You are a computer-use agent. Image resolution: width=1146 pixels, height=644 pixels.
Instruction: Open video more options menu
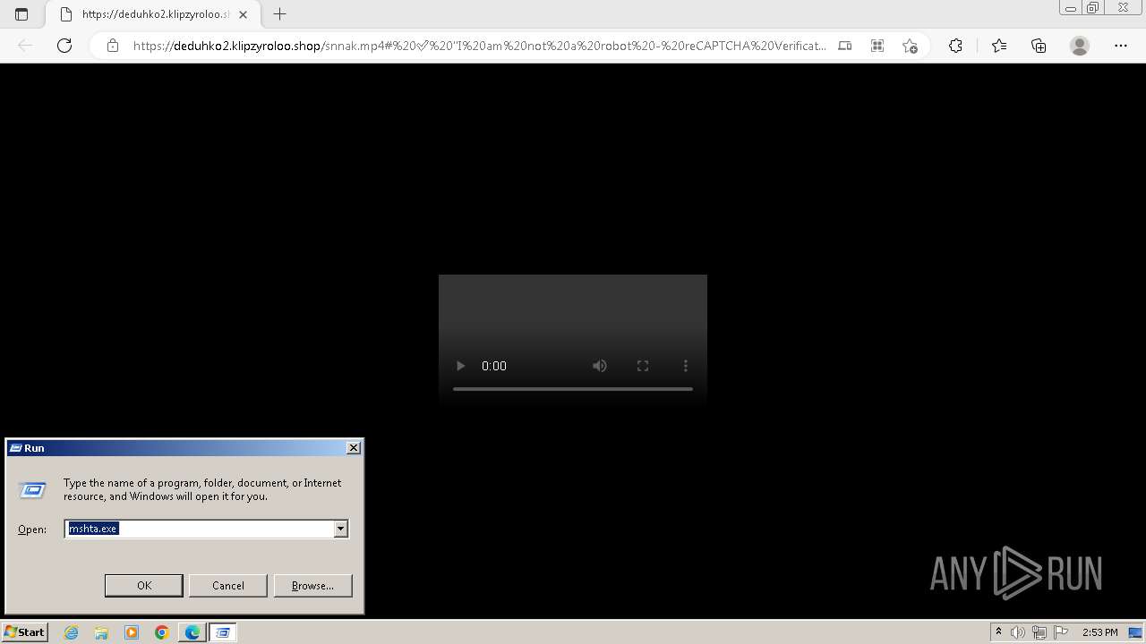click(x=686, y=366)
